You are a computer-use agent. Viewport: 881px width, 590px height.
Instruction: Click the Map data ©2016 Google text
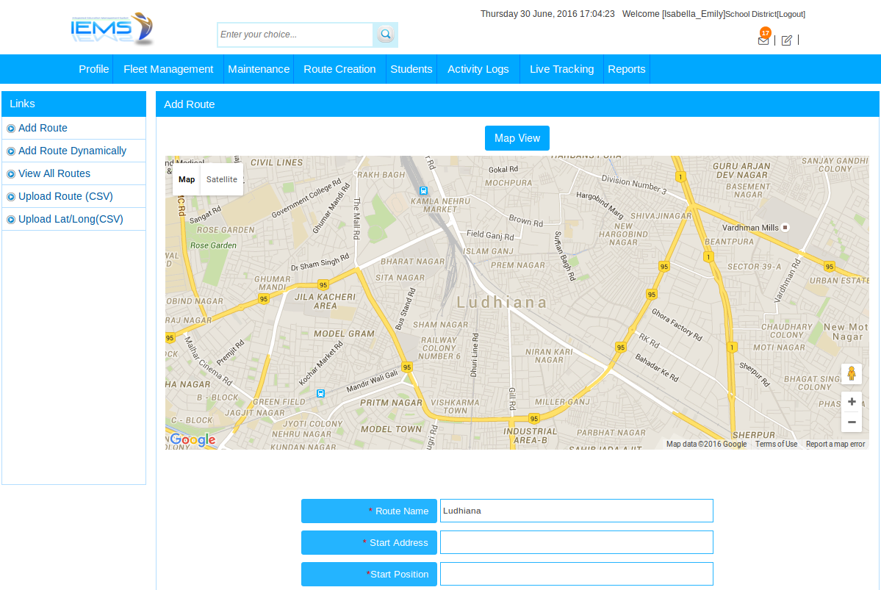coord(706,444)
